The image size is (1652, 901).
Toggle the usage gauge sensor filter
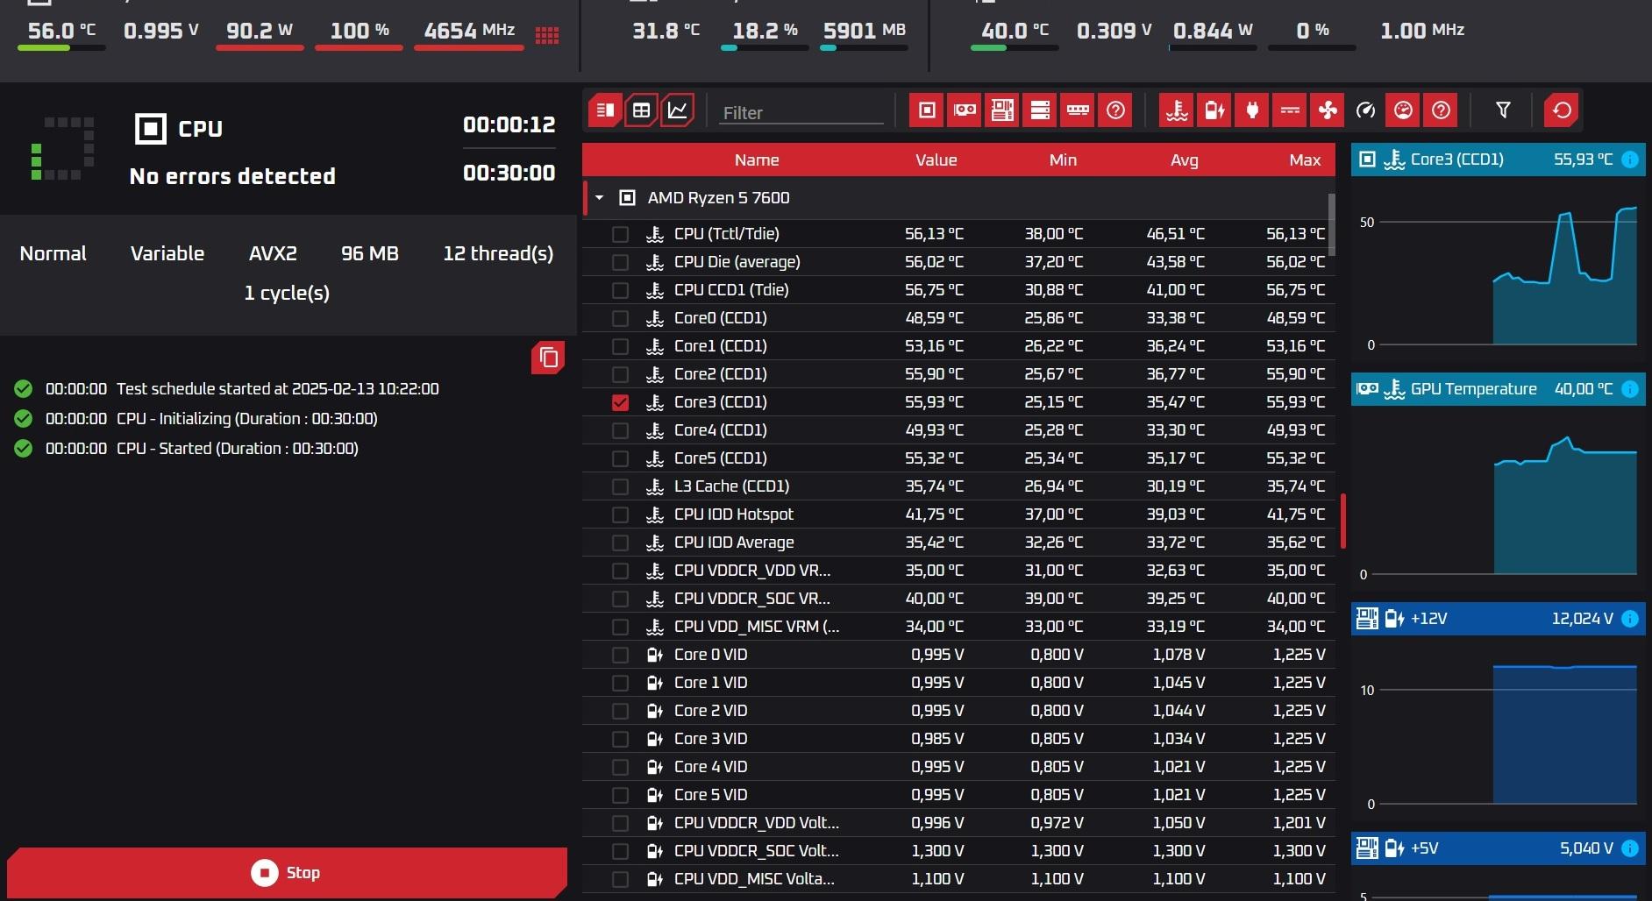1403,110
